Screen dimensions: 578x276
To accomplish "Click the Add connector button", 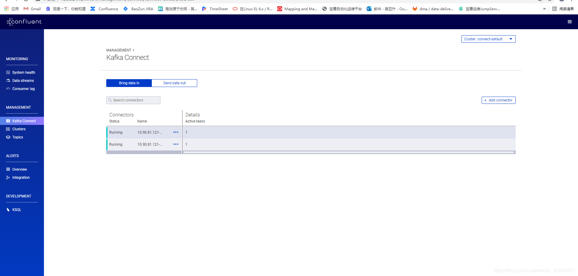I will coord(498,100).
